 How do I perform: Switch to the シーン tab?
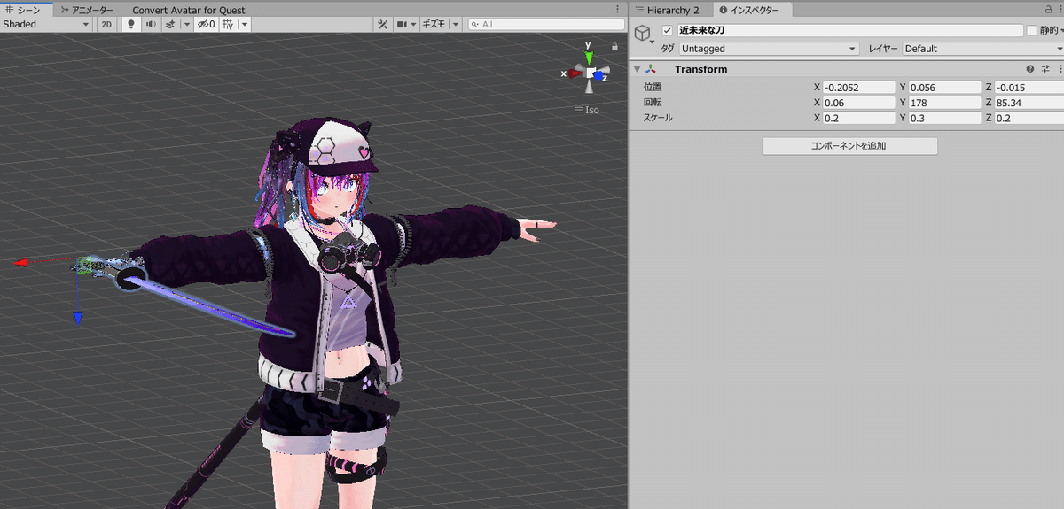26,10
